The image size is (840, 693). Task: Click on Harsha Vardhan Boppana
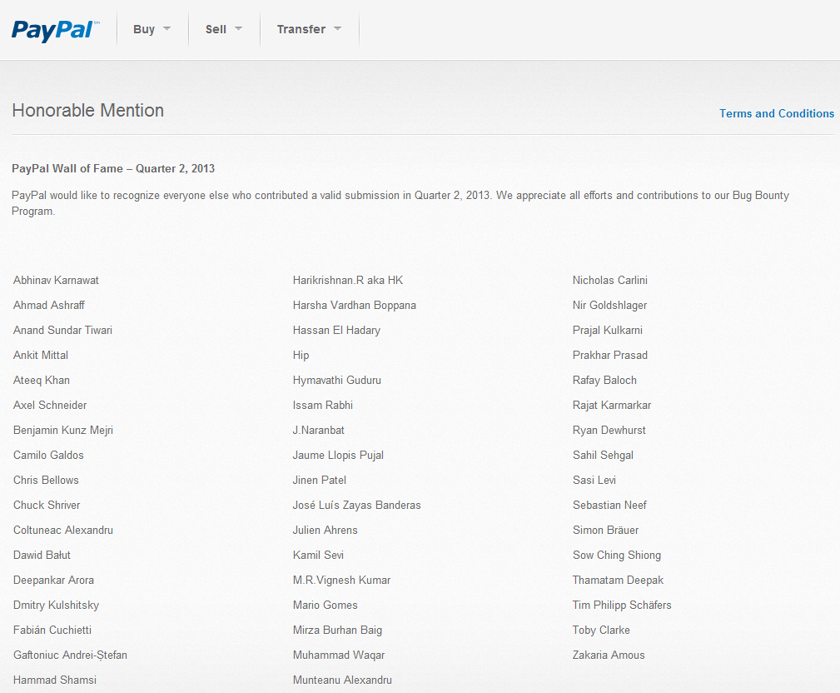click(354, 305)
